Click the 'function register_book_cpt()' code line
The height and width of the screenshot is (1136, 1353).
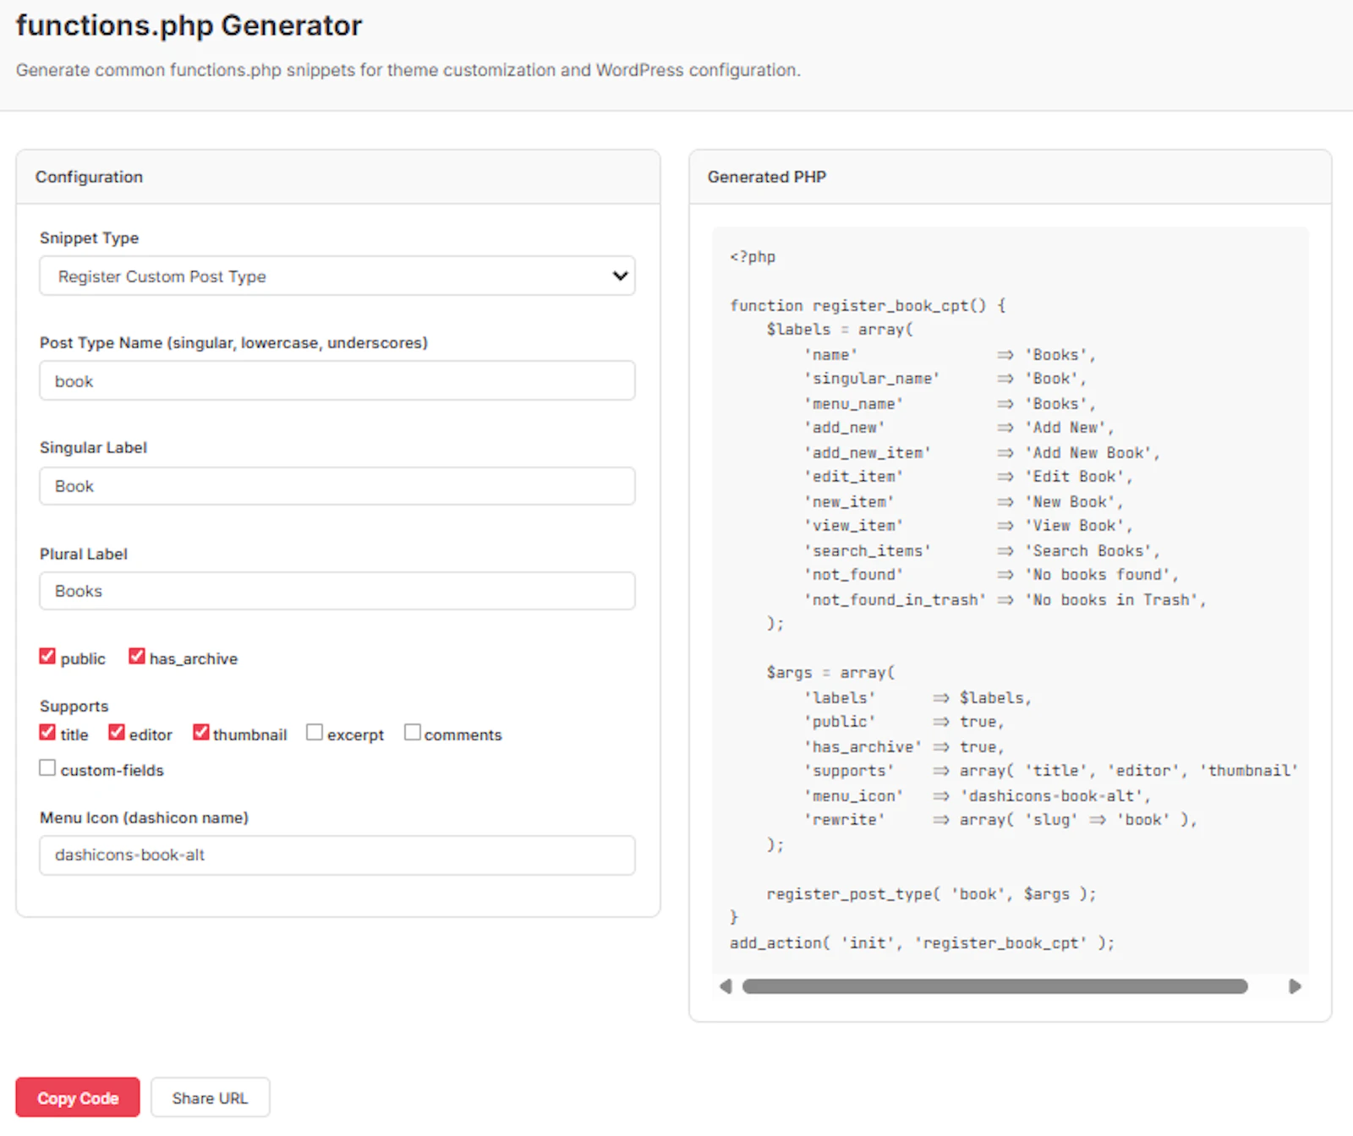pyautogui.click(x=868, y=306)
